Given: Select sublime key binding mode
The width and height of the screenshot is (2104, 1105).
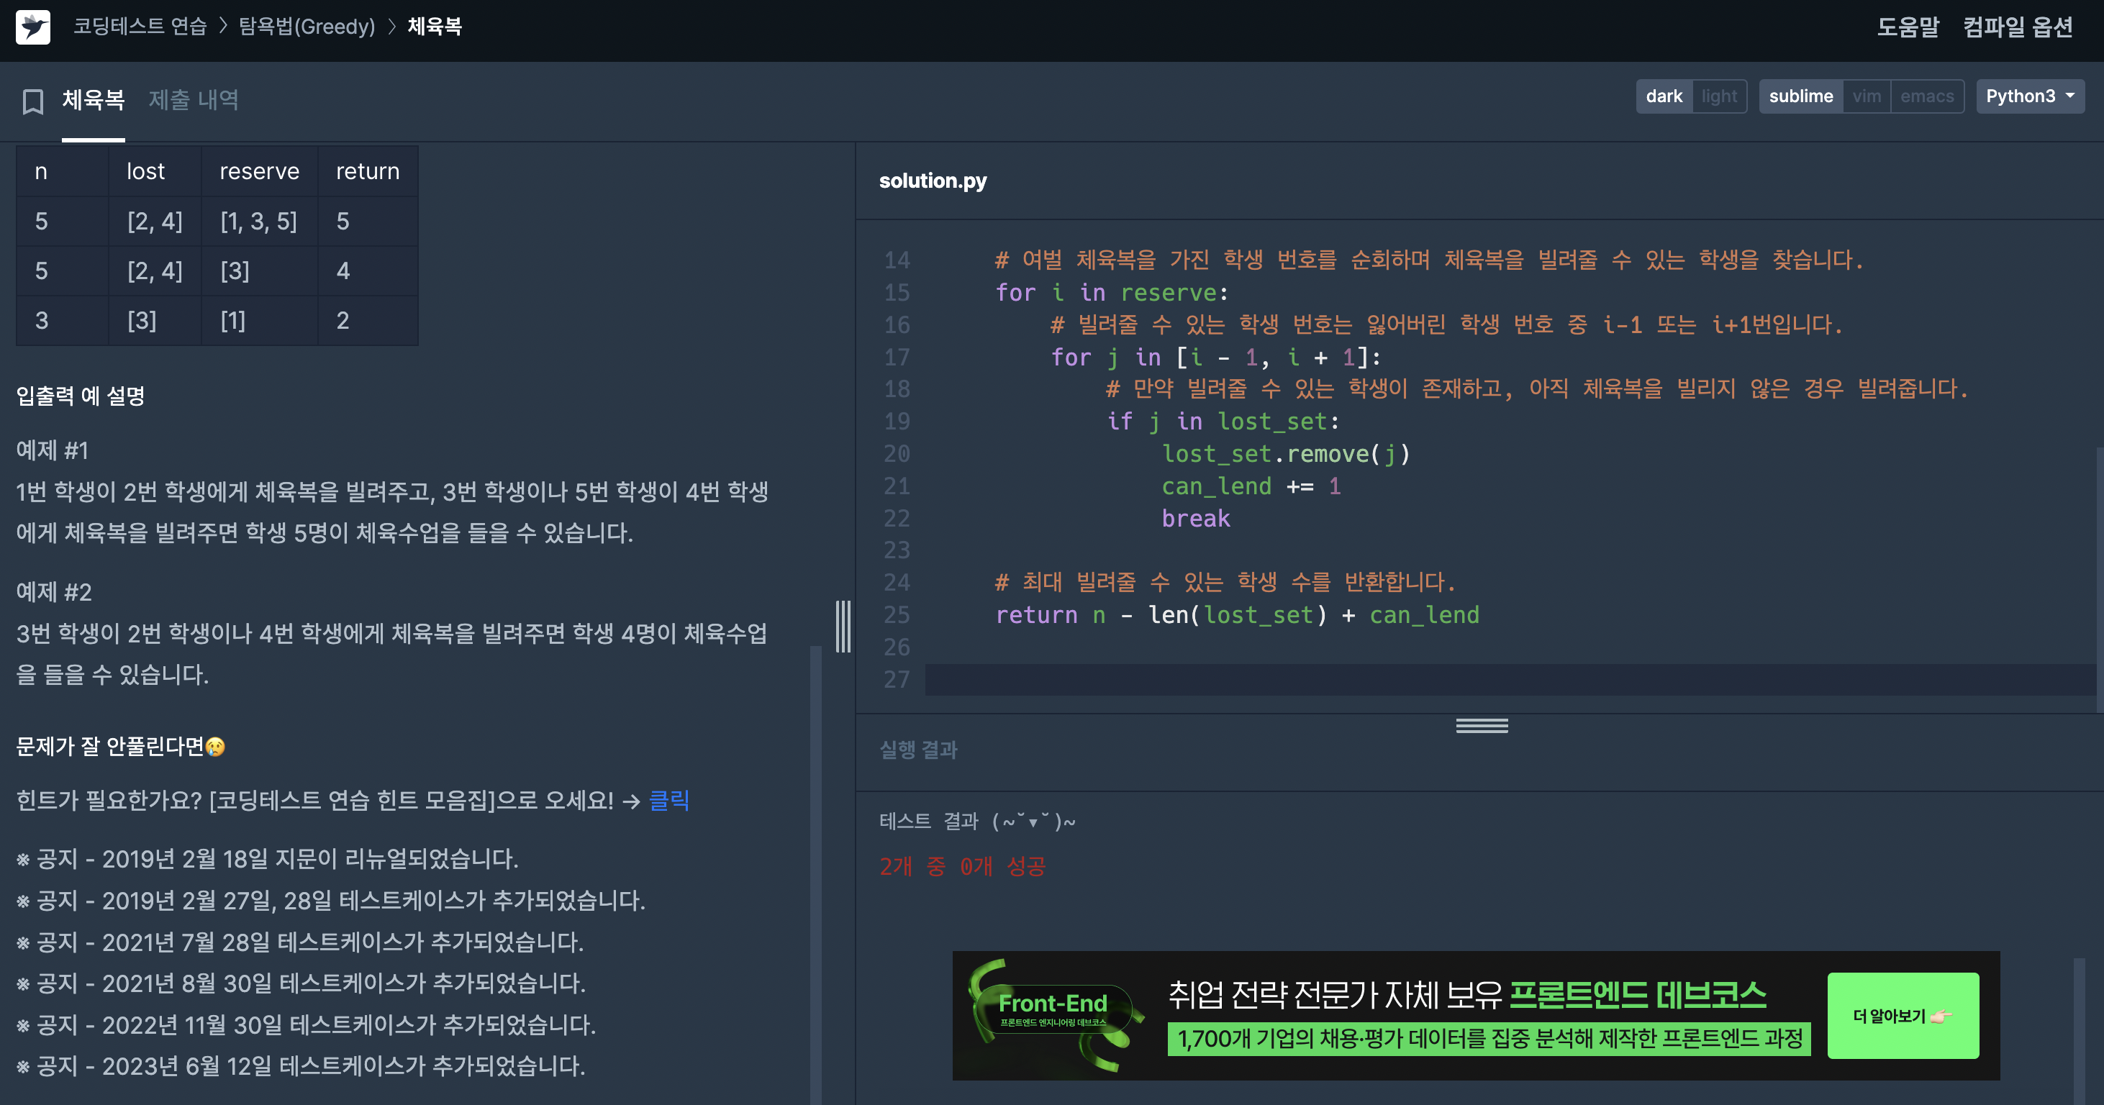Looking at the screenshot, I should 1801,96.
